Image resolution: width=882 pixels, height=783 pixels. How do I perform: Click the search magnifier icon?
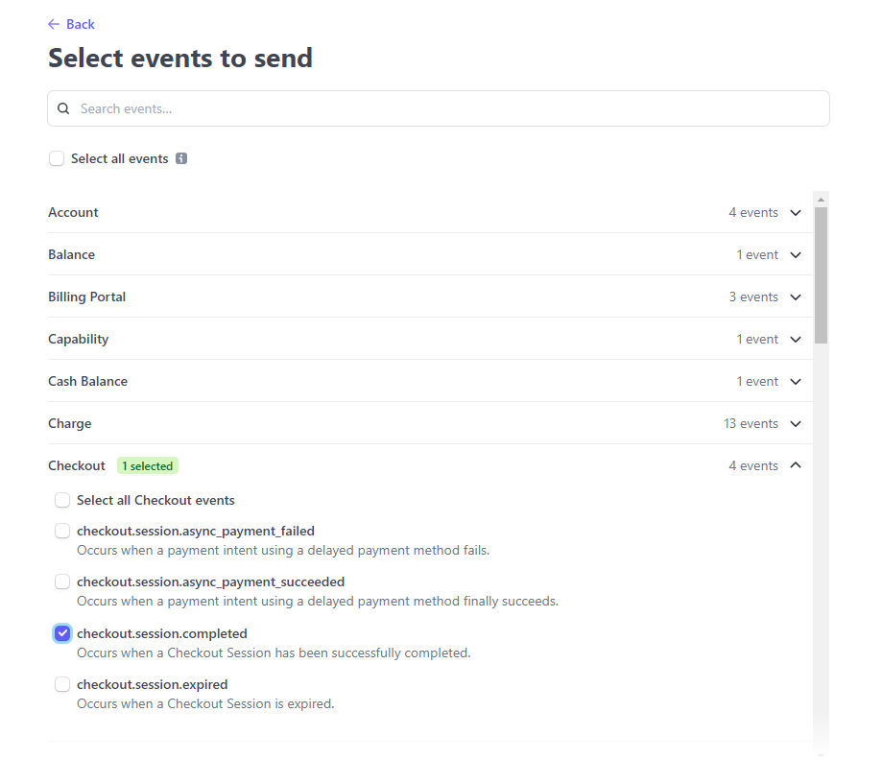coord(63,108)
